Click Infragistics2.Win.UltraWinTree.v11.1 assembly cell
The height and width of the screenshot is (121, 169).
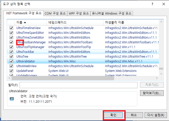[129, 56]
